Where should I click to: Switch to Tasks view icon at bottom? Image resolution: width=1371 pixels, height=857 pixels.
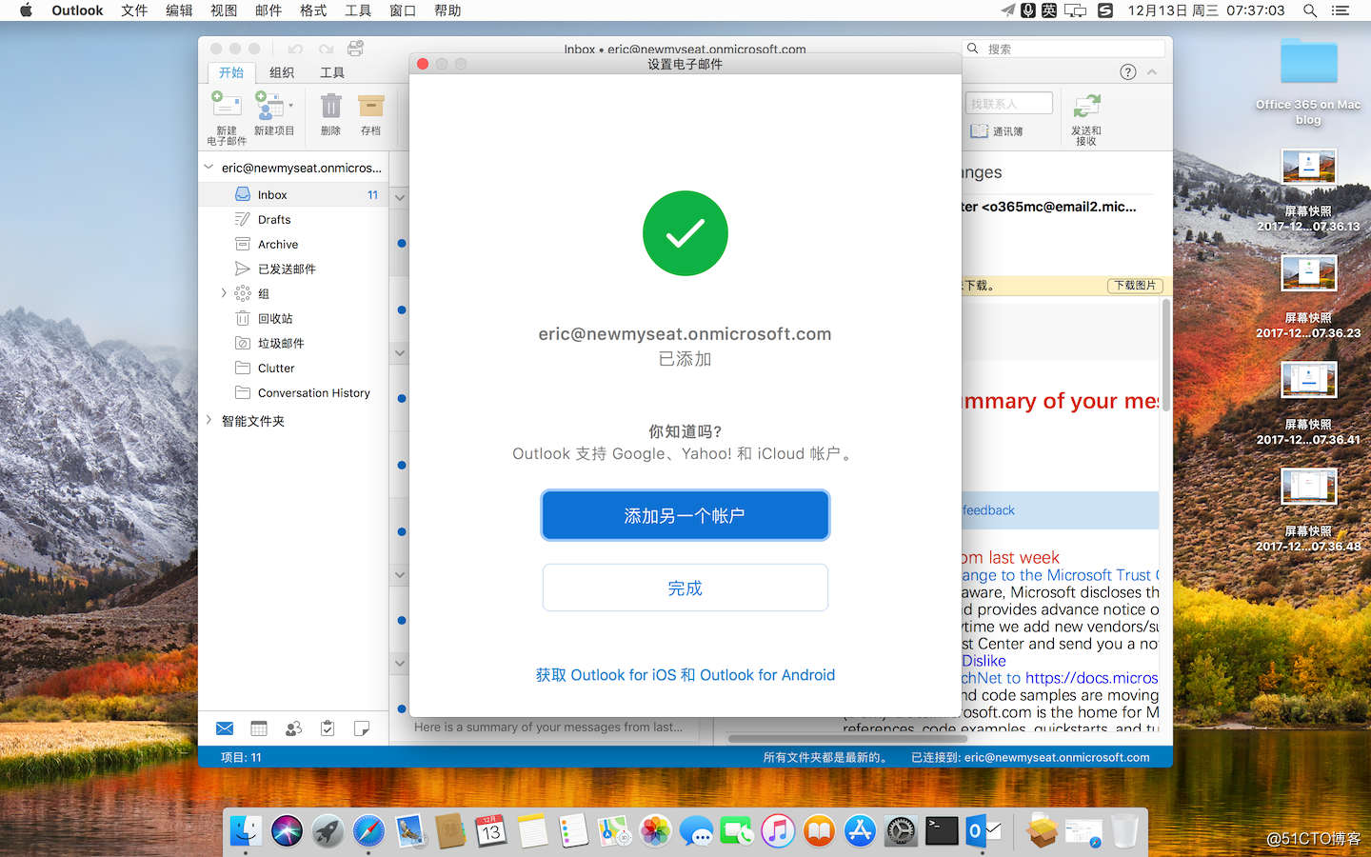pyautogui.click(x=328, y=728)
